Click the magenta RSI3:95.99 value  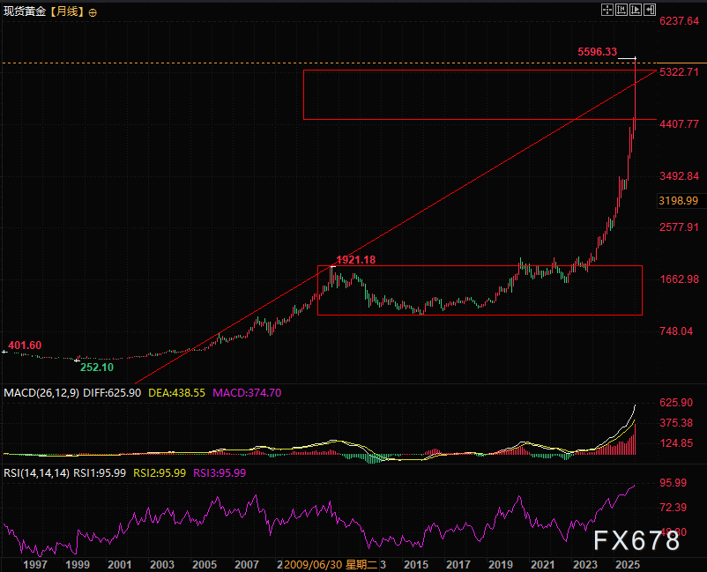pos(220,472)
